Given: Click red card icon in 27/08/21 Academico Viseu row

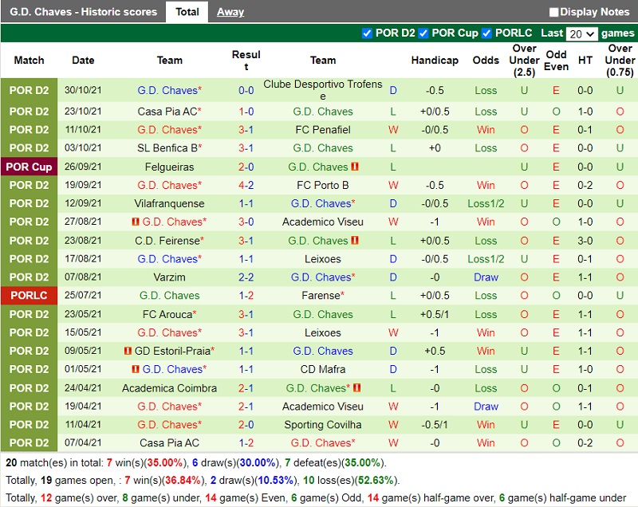Looking at the screenshot, I should pos(136,222).
